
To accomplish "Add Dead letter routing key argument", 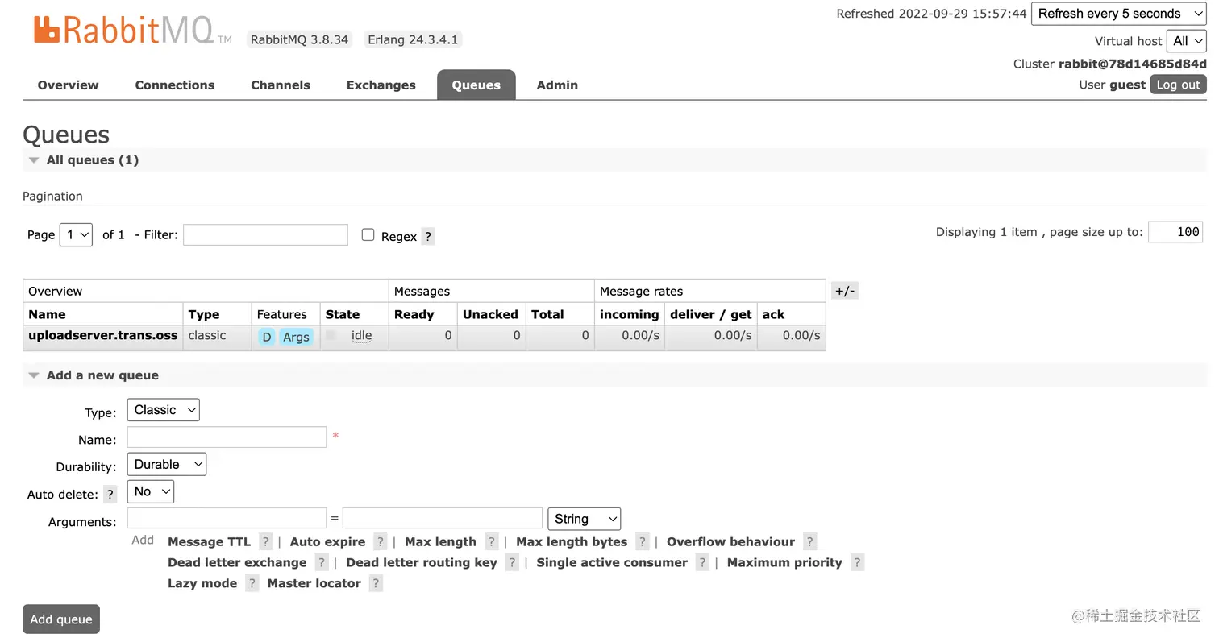I will pyautogui.click(x=422, y=563).
